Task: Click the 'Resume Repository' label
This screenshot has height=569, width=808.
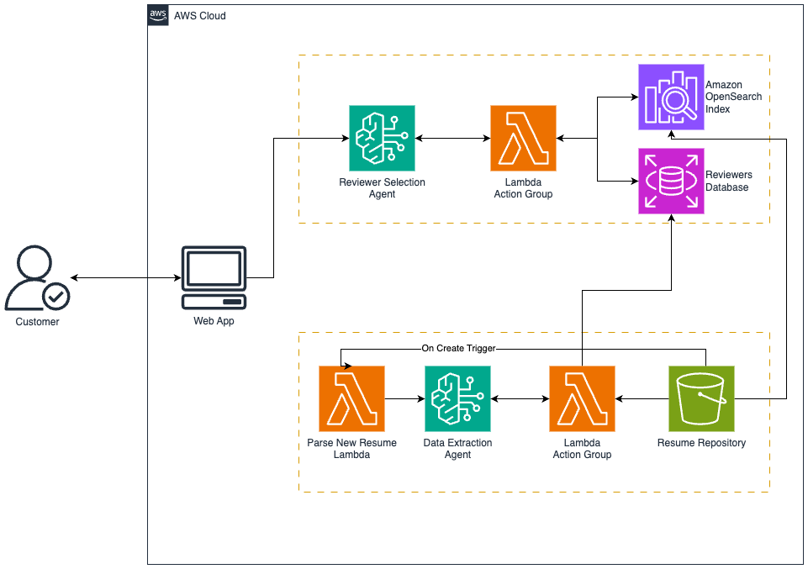Action: point(701,443)
